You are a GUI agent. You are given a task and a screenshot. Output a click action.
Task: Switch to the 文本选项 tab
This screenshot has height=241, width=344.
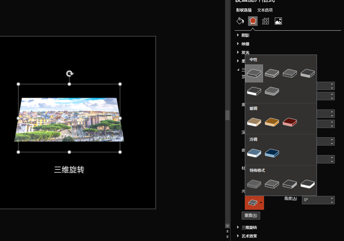pyautogui.click(x=265, y=10)
